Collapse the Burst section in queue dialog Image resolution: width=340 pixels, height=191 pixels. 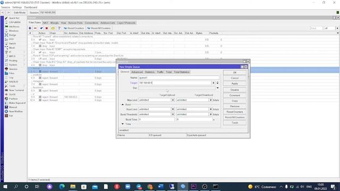[123, 105]
